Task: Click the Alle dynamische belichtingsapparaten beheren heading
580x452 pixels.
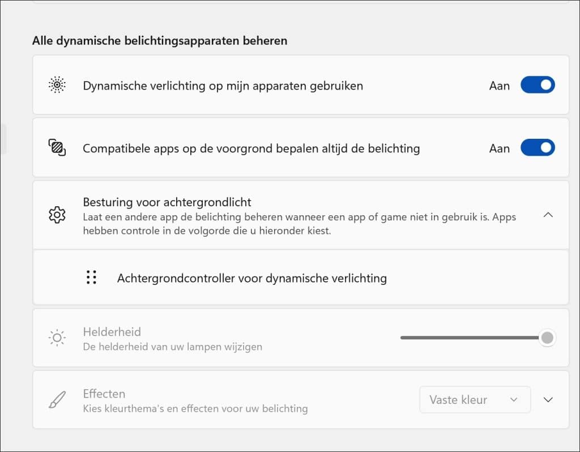Action: point(160,41)
